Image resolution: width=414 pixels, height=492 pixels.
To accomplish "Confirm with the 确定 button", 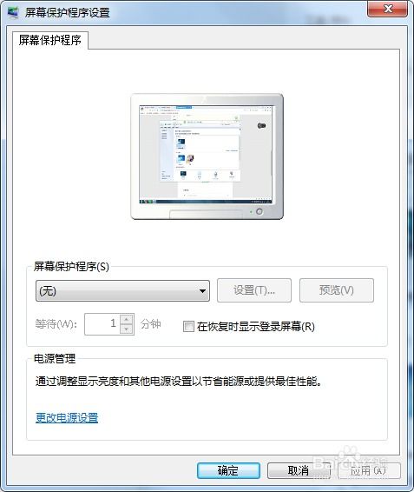I will click(x=228, y=470).
